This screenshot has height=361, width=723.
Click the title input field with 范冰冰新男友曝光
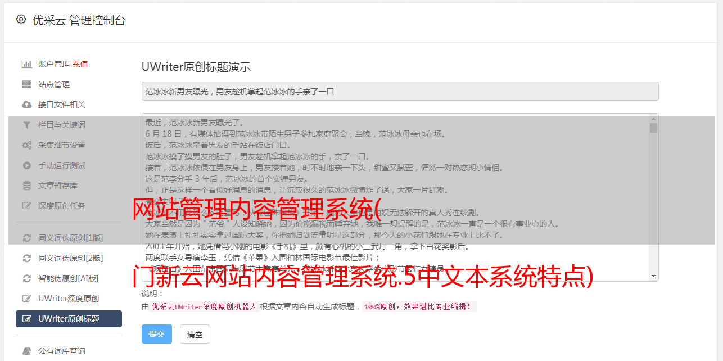(x=400, y=91)
